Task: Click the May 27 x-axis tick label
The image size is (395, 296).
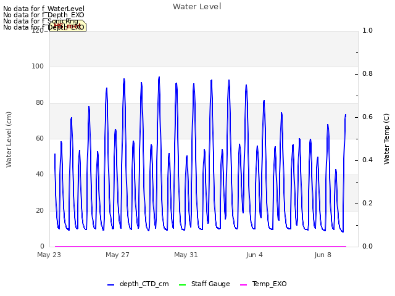Action: coord(117,255)
